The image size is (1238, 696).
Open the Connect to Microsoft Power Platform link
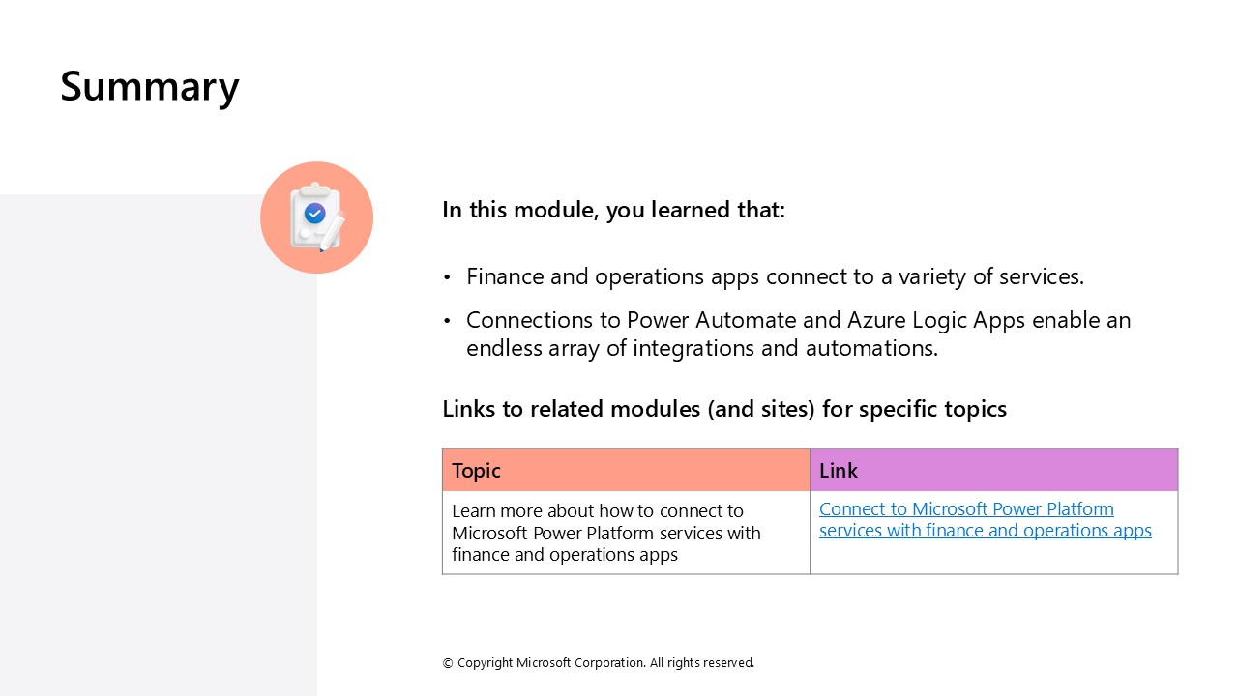[966, 509]
